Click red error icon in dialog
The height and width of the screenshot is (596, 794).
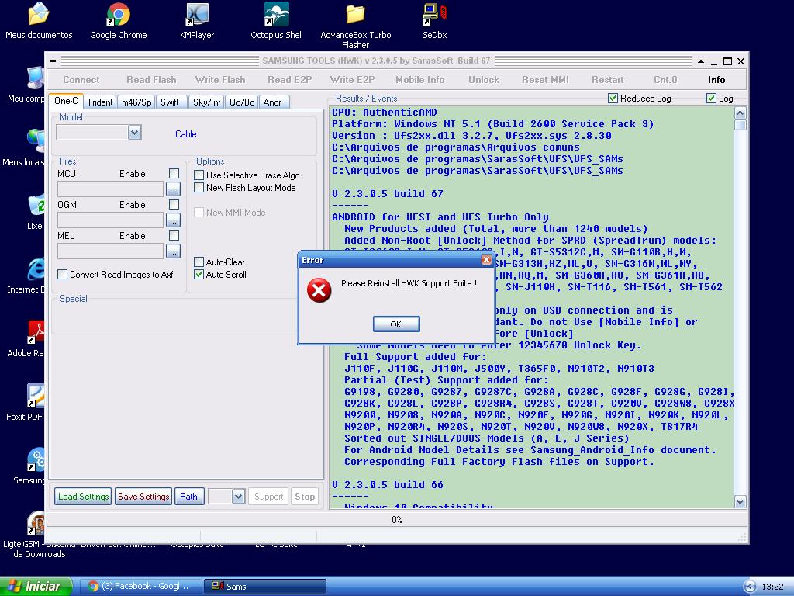[319, 290]
